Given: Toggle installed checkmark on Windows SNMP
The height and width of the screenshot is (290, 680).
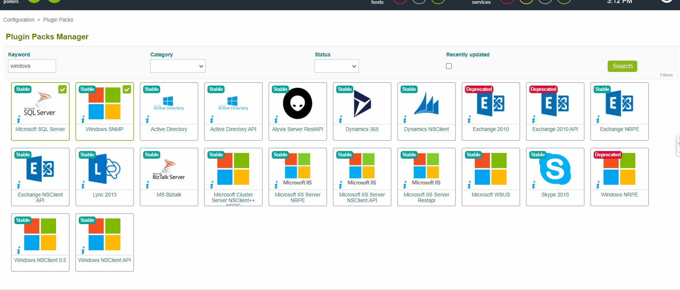Looking at the screenshot, I should click(x=127, y=89).
